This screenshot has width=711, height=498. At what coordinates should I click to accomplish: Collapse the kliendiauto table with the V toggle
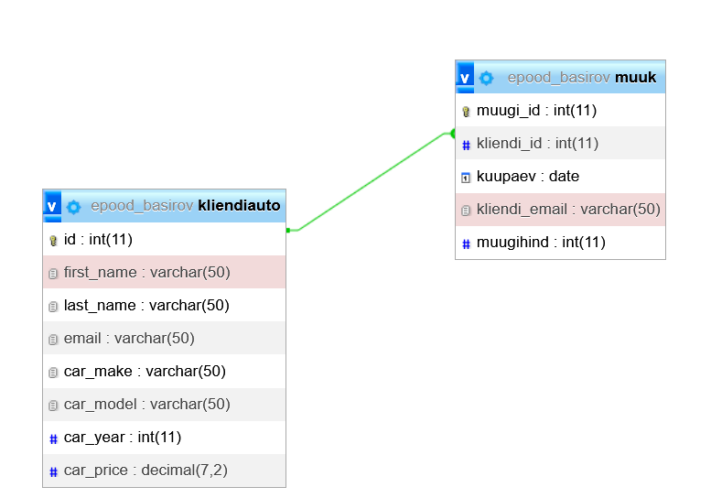tap(52, 206)
